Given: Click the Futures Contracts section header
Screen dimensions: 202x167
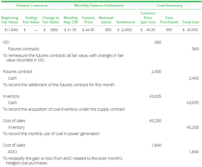Looking at the screenshot, I should (32, 5).
